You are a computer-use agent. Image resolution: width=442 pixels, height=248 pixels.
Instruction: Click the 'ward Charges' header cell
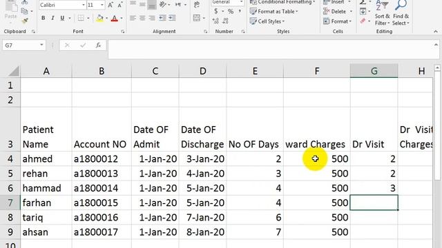pyautogui.click(x=317, y=130)
